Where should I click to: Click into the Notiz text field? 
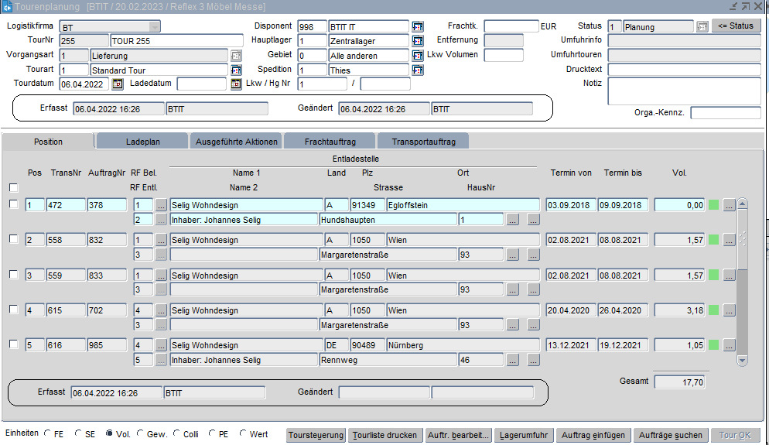click(x=684, y=91)
